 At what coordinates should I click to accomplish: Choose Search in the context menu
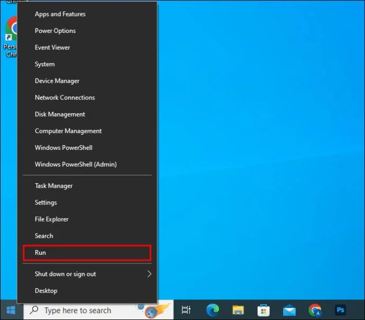click(x=87, y=236)
